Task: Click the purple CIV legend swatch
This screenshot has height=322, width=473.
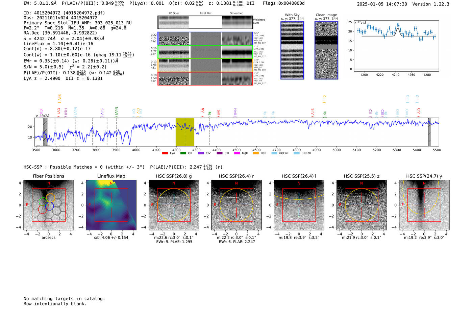Action: (201, 153)
